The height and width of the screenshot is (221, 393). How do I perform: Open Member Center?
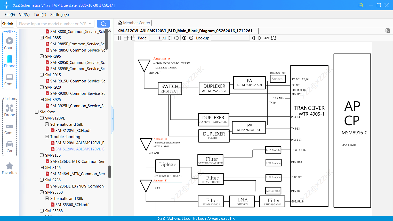pyautogui.click(x=134, y=23)
